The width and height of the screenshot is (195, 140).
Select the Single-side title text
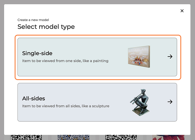(37, 53)
